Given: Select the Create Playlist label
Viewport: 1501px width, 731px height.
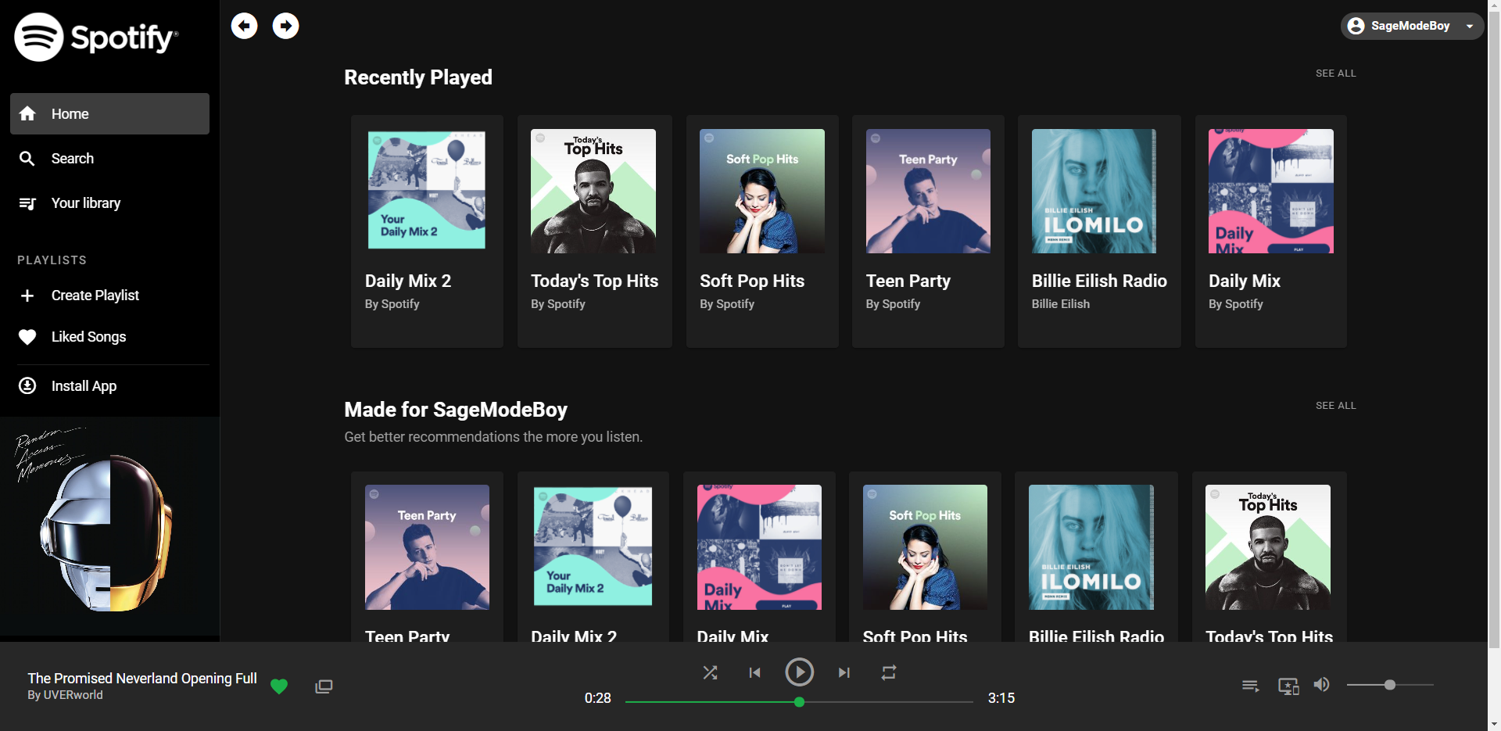Looking at the screenshot, I should tap(95, 296).
